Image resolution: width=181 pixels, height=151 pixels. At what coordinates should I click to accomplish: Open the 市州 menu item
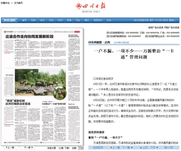point(60,20)
